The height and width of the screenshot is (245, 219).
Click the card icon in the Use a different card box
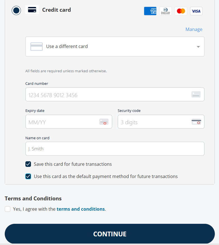36,47
